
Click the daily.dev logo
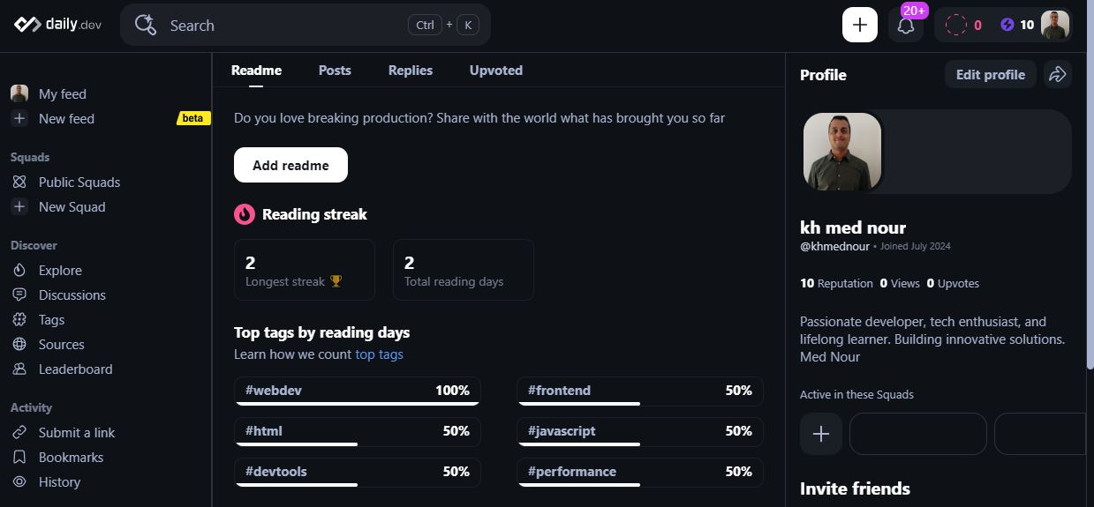tap(58, 25)
